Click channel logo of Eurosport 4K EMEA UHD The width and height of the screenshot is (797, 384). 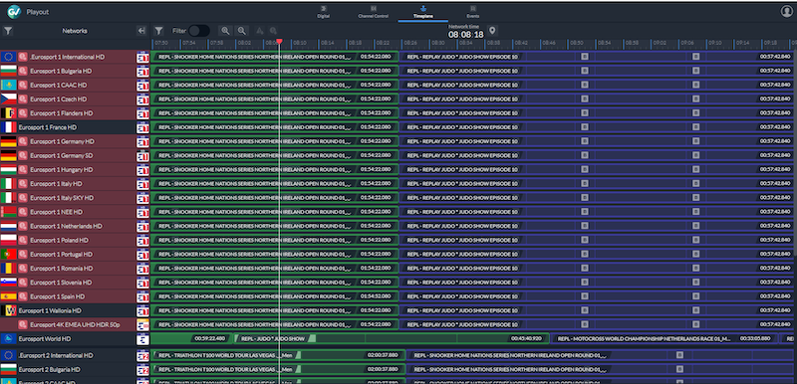(x=142, y=324)
